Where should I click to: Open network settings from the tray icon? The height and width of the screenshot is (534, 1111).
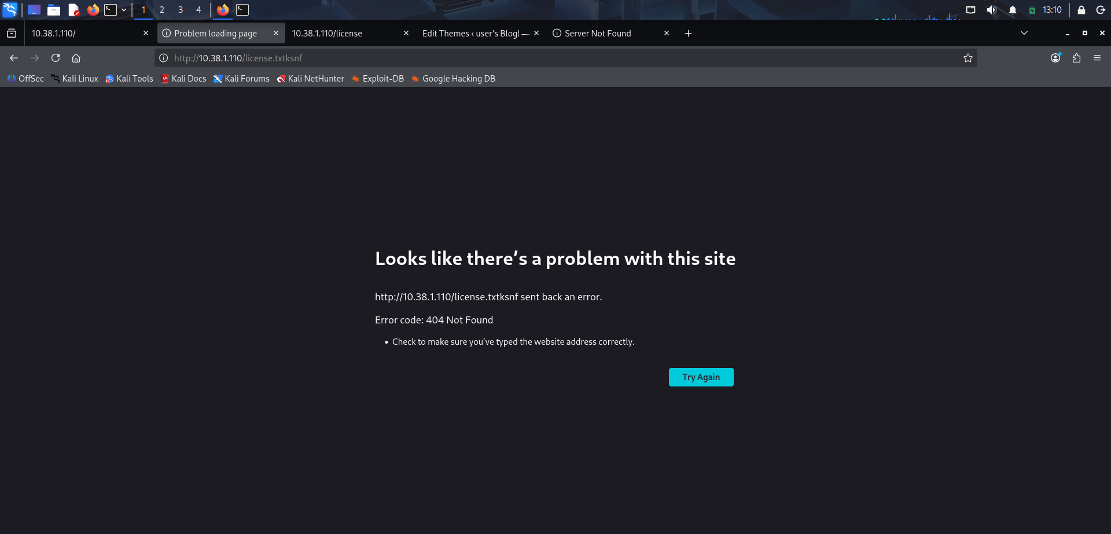(971, 10)
